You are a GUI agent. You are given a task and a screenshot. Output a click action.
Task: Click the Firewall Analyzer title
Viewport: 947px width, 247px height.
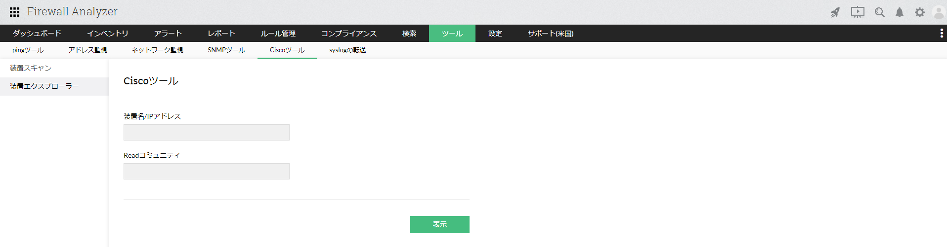click(x=72, y=12)
